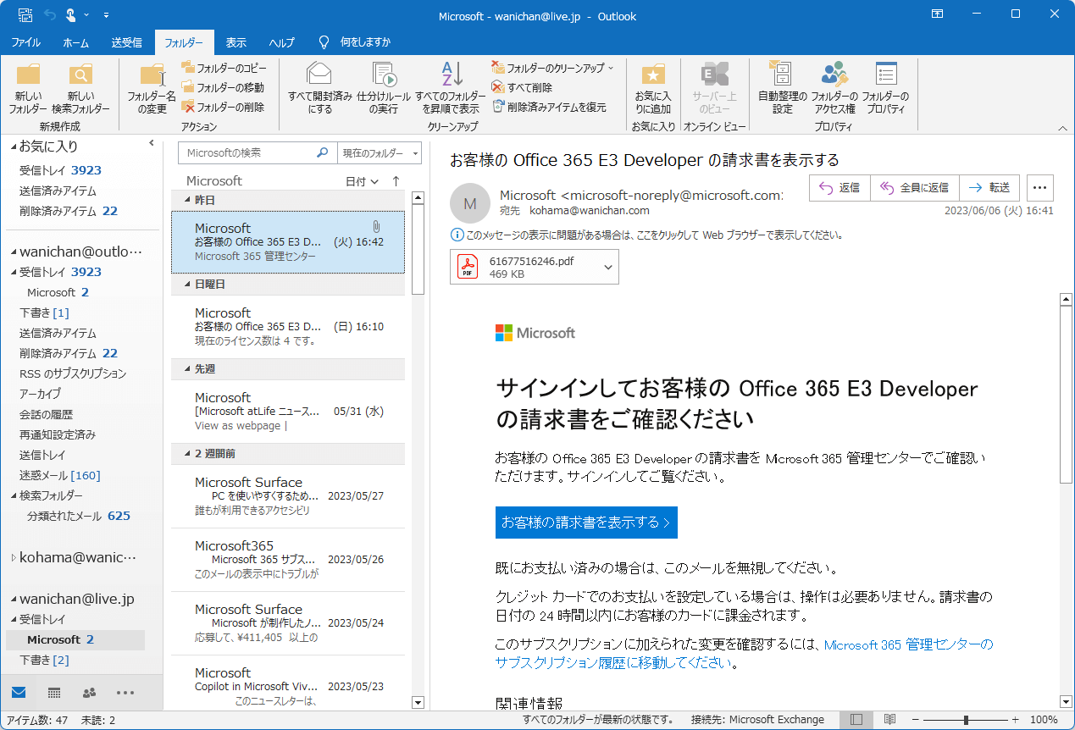Image resolution: width=1075 pixels, height=730 pixels.
Task: Click the undo arrow in title bar
Action: pyautogui.click(x=49, y=14)
